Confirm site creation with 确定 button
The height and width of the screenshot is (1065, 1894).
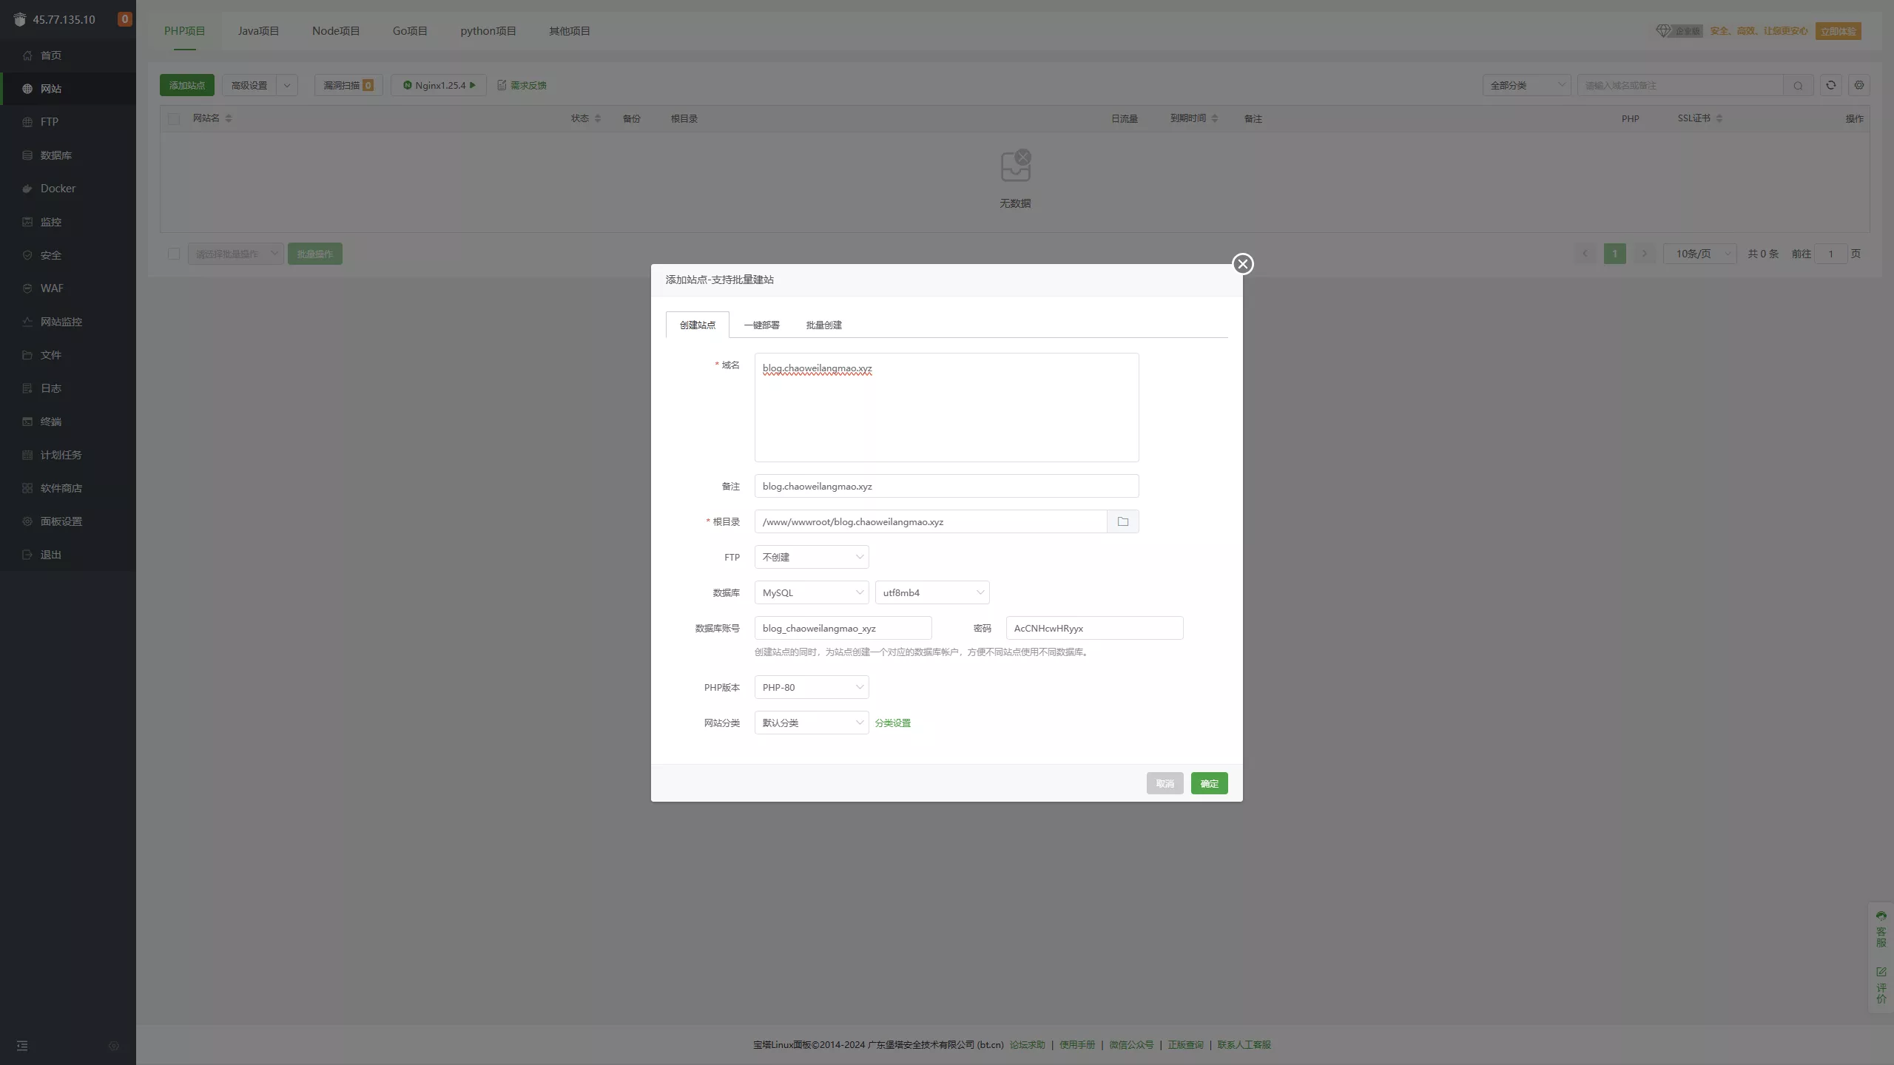click(x=1209, y=782)
